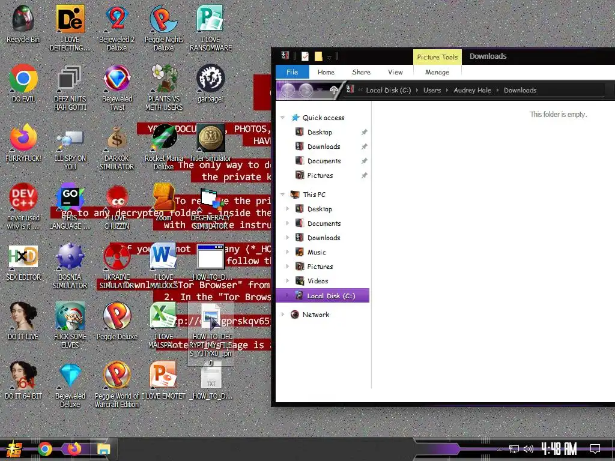Open the 'I LOVE CHUZZIN' red fuzzy icon
615x461 pixels.
[117, 206]
